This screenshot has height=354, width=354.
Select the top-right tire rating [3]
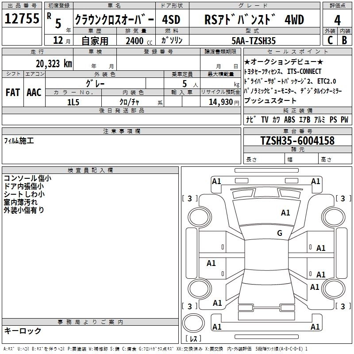[x=343, y=198]
